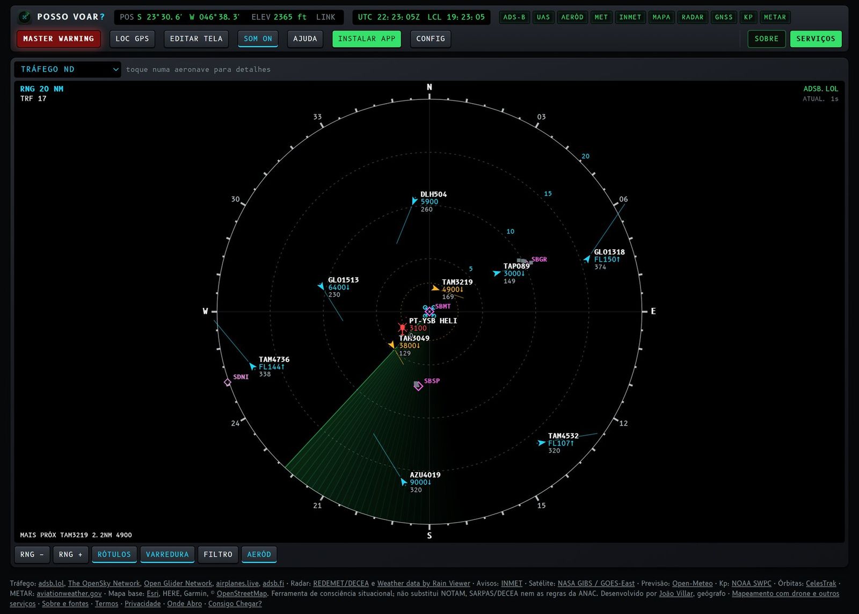The height and width of the screenshot is (614, 859).
Task: Select the GLO1513 aircraft arrow marker
Action: 321,286
